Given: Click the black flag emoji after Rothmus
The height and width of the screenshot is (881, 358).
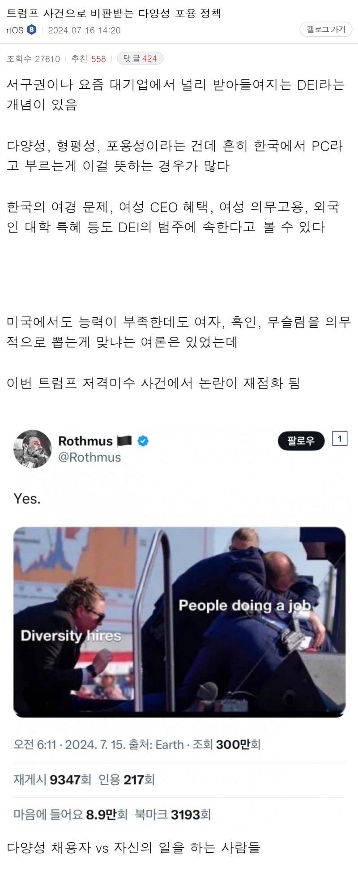Looking at the screenshot, I should click(124, 441).
